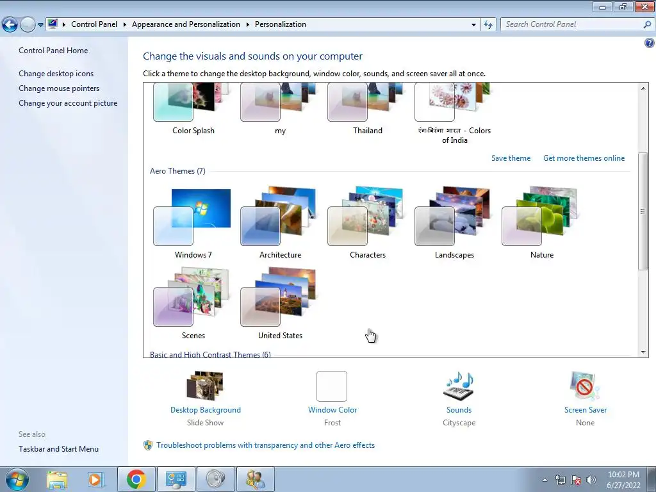656x492 pixels.
Task: Click the Window Color link
Action: 332,410
